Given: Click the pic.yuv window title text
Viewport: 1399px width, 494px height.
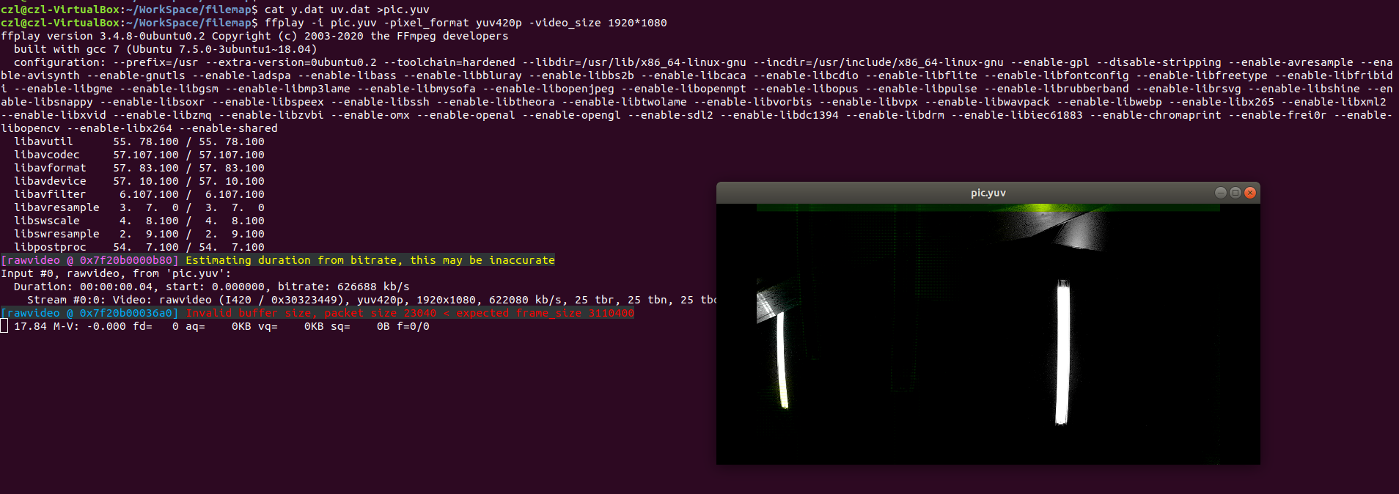Looking at the screenshot, I should click(x=988, y=193).
